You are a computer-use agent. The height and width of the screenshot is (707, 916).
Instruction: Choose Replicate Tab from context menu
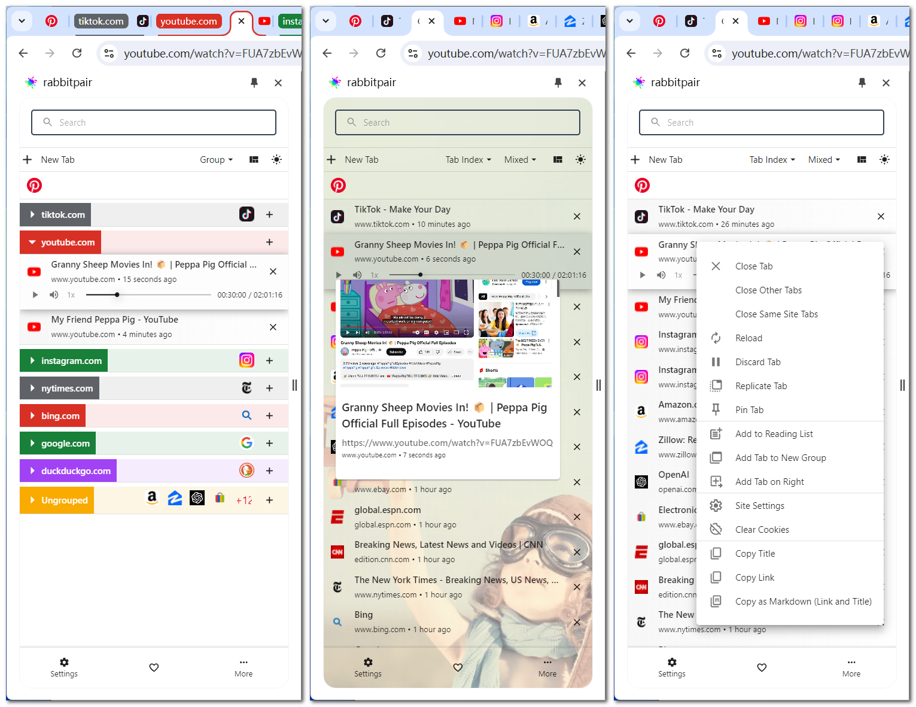coord(790,386)
